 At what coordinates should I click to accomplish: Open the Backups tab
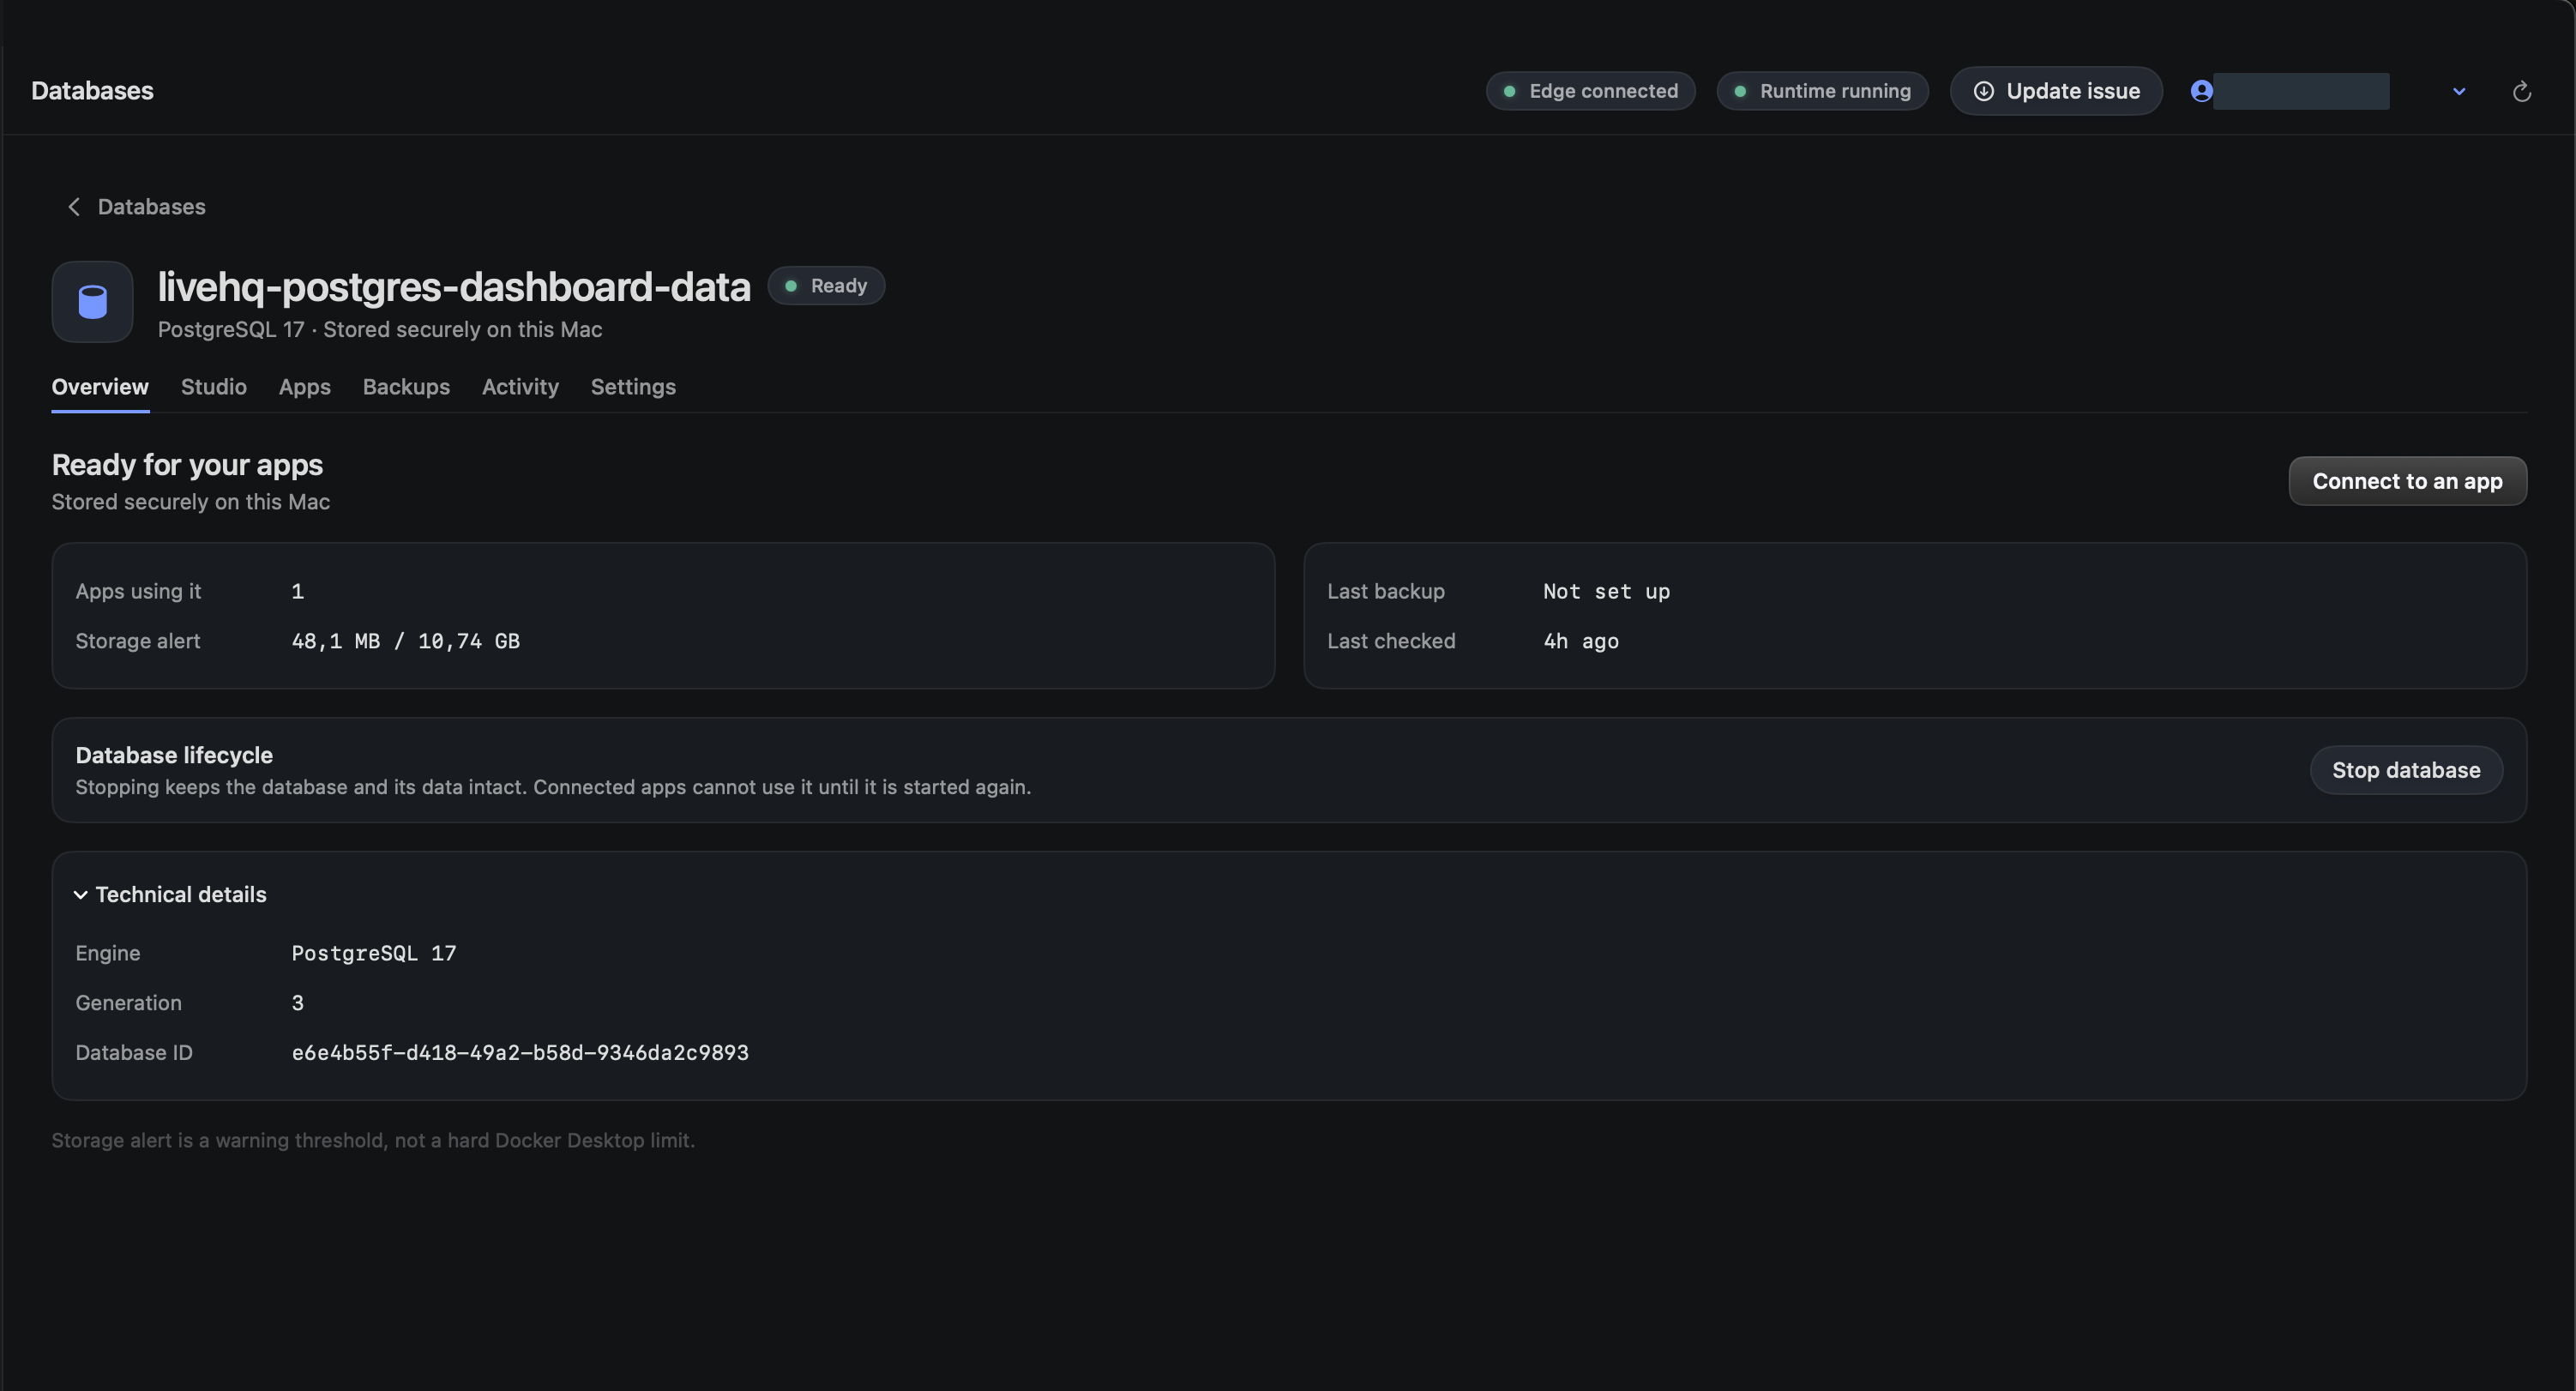click(x=406, y=387)
